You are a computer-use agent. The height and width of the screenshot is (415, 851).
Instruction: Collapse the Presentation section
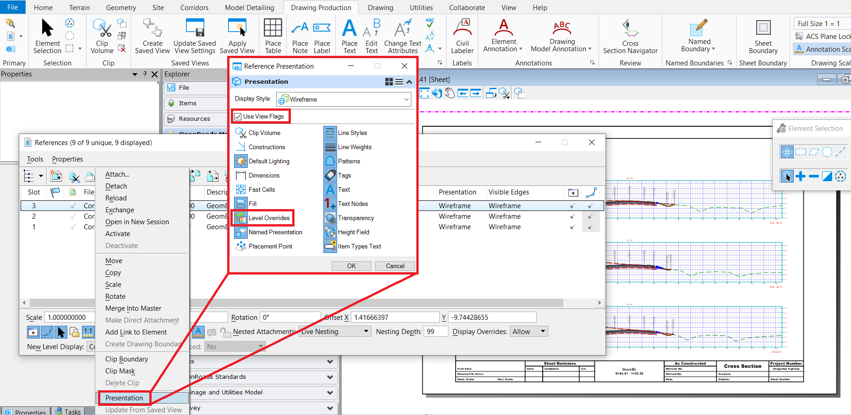[409, 82]
